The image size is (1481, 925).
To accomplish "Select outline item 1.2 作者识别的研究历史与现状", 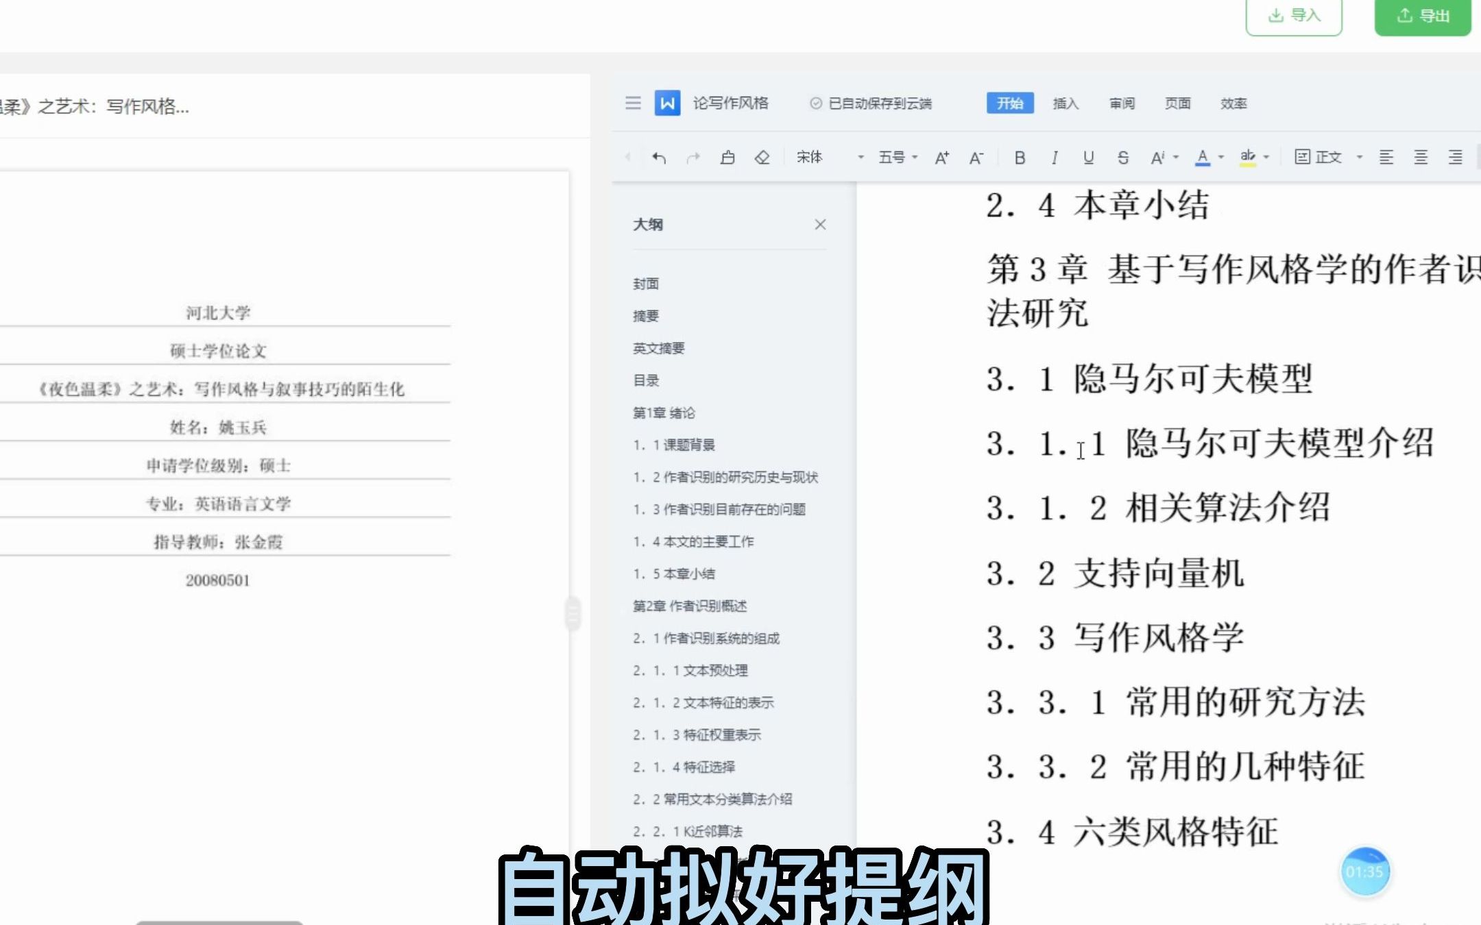I will pos(725,477).
